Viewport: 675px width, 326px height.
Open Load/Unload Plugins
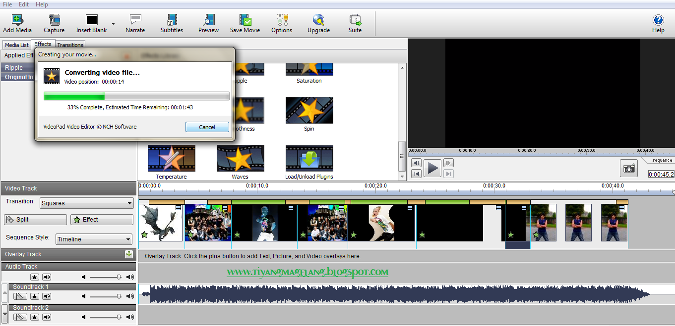(309, 162)
